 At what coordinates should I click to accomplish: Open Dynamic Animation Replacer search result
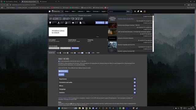(126, 38)
